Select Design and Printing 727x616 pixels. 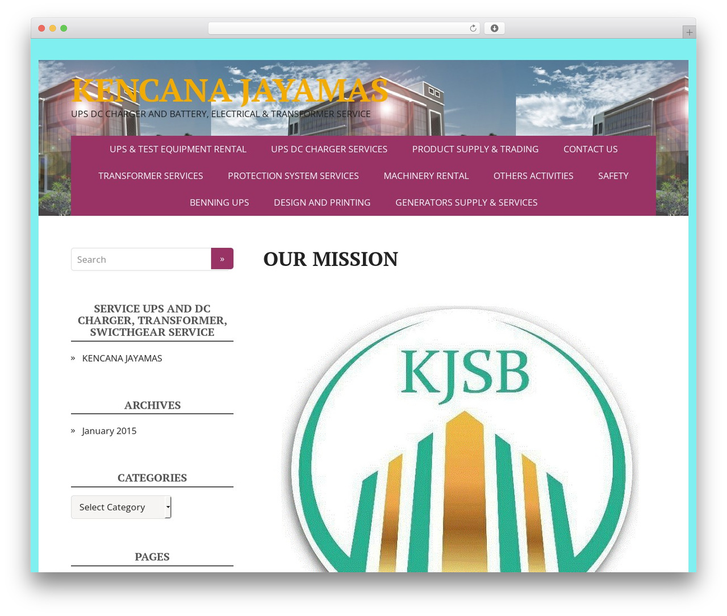(322, 202)
